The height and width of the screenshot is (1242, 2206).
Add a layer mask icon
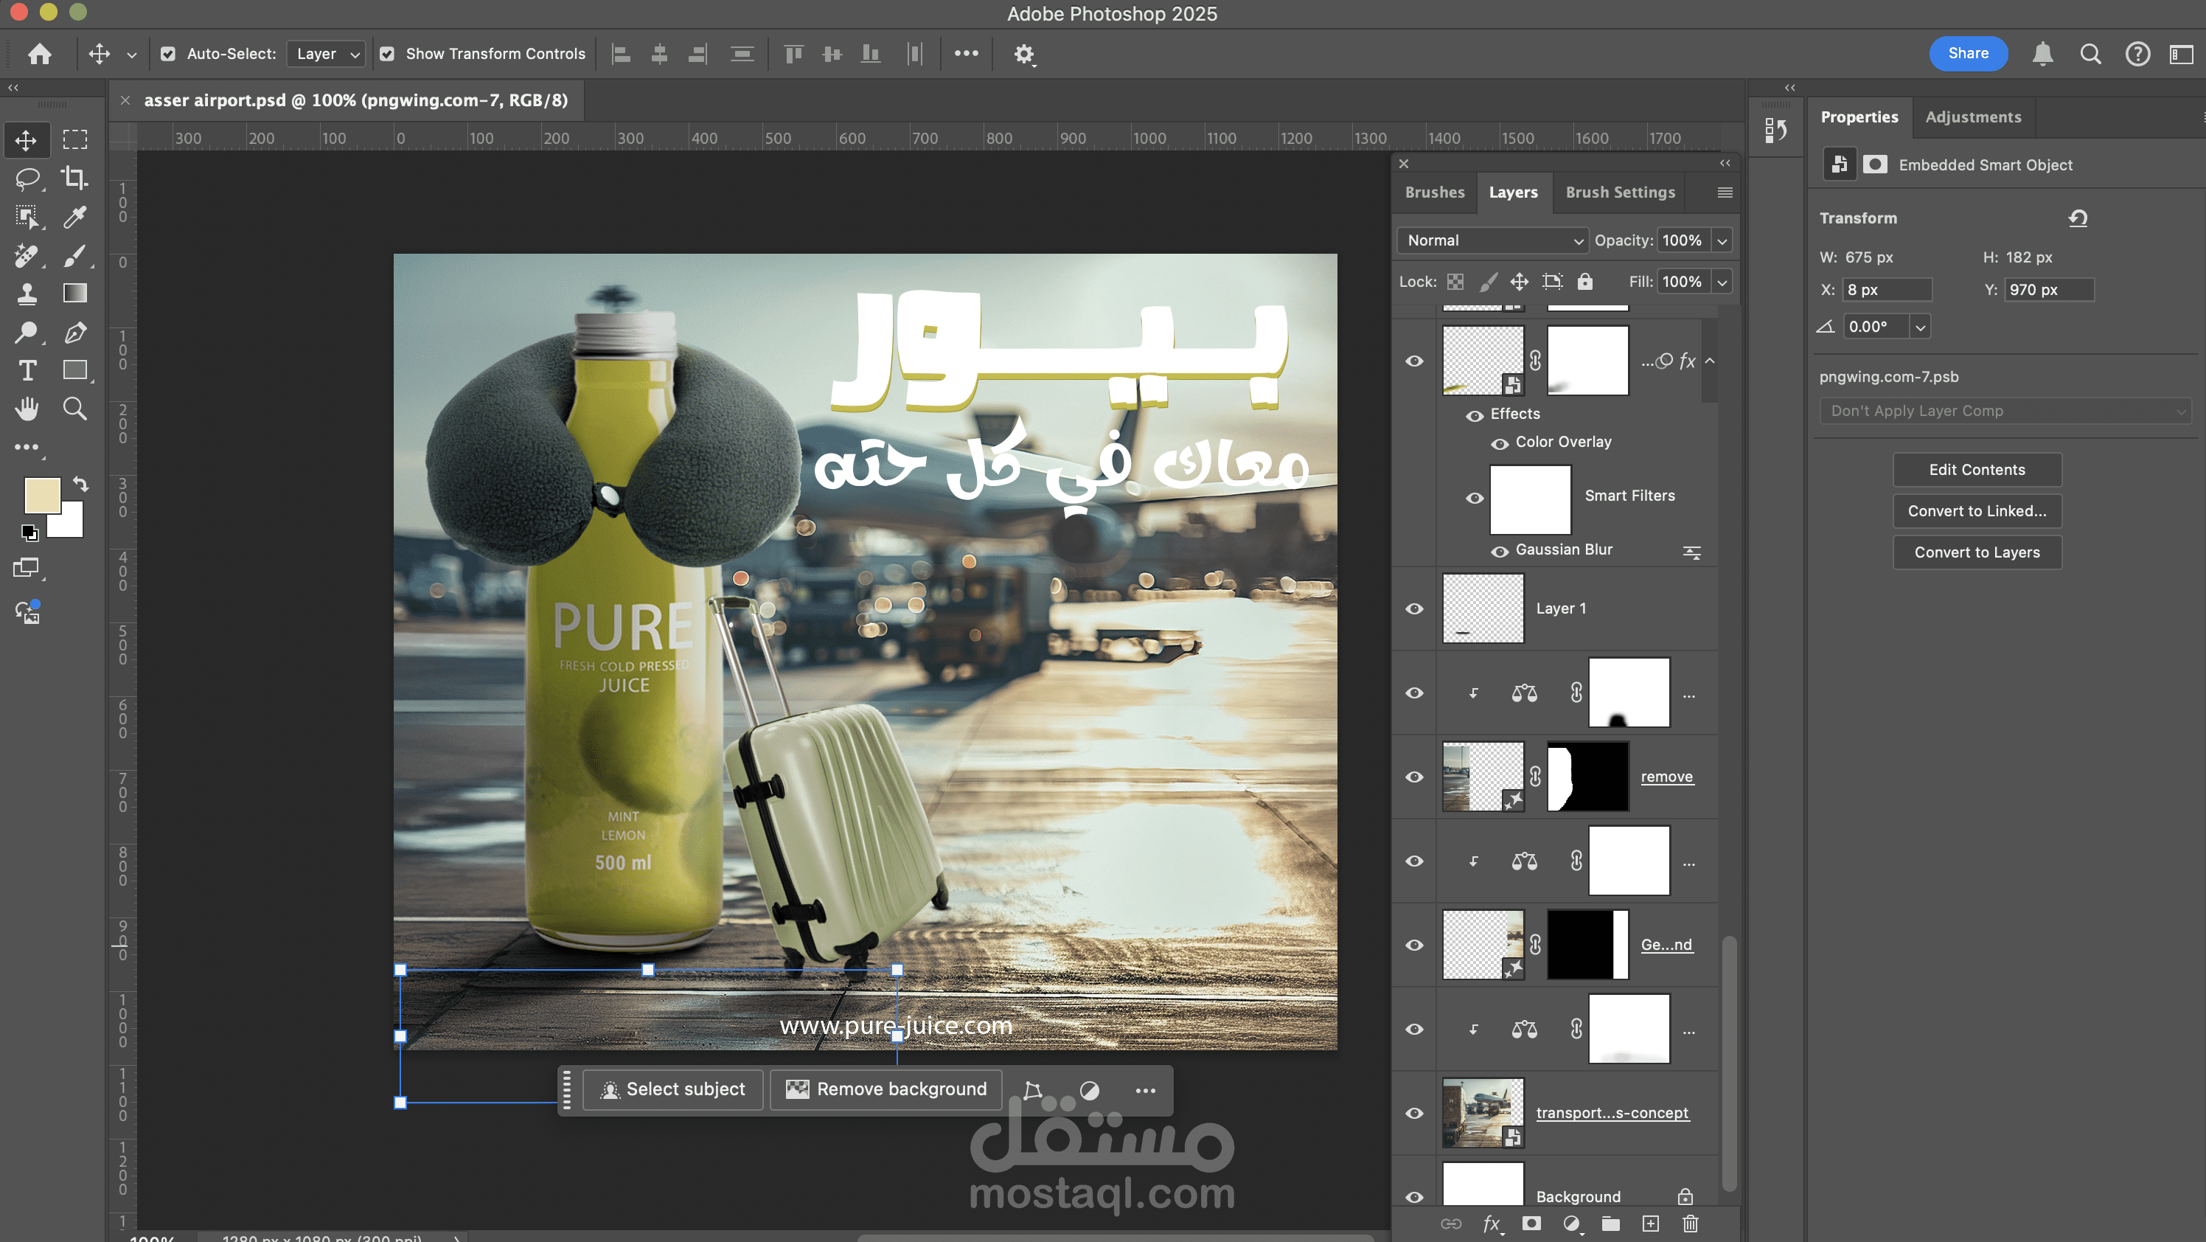pyautogui.click(x=1531, y=1223)
